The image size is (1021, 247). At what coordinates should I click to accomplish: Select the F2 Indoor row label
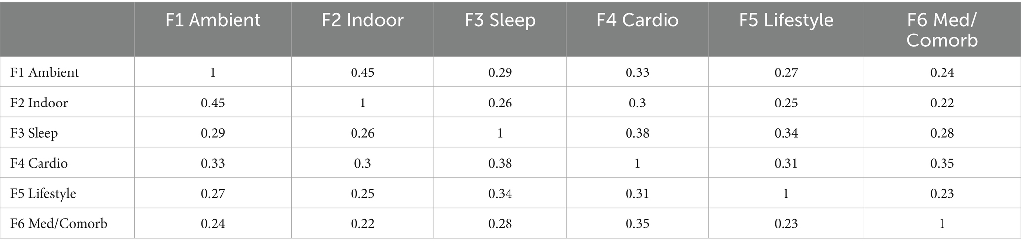(39, 103)
